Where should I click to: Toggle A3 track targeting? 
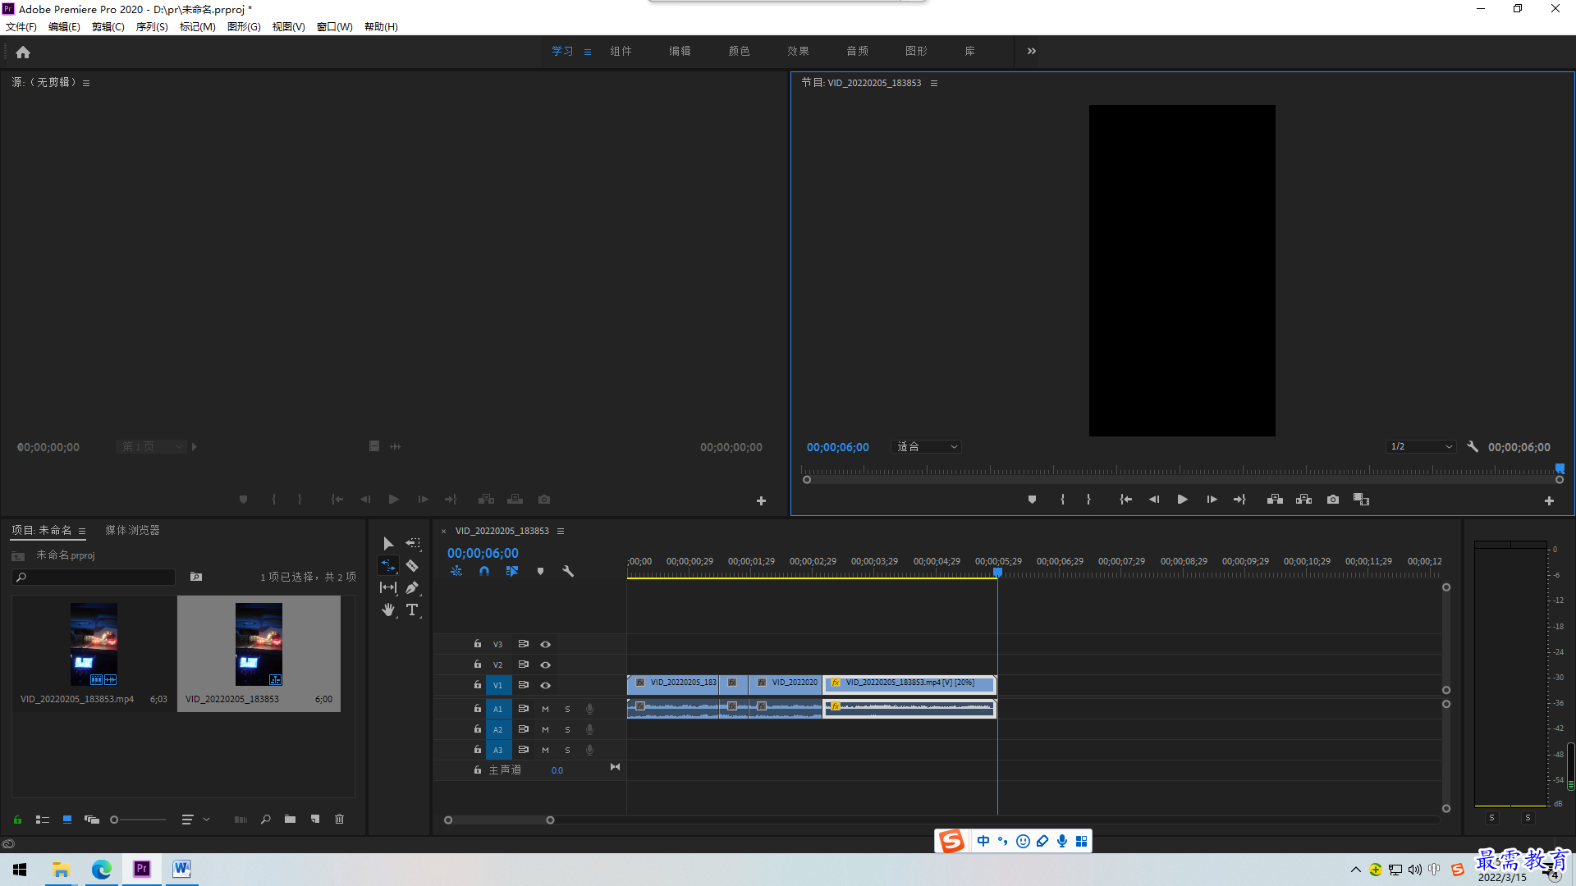[x=497, y=750]
